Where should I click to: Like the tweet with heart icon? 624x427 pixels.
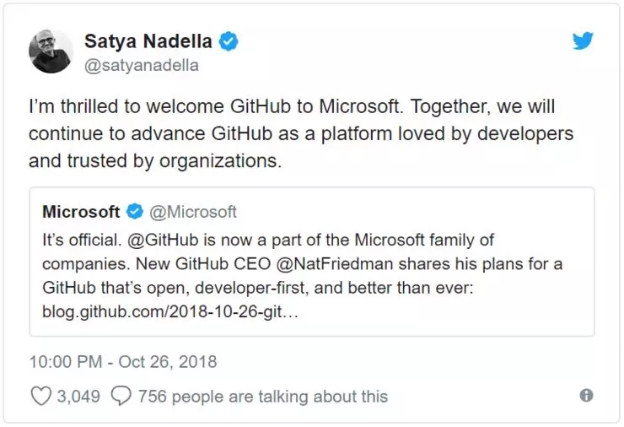pos(41,396)
